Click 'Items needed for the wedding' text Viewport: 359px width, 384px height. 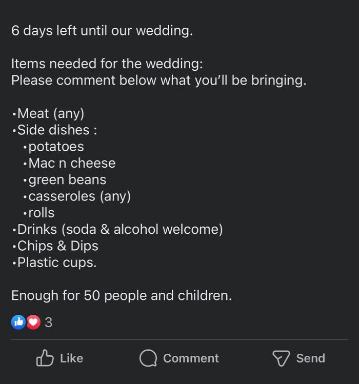tap(107, 64)
